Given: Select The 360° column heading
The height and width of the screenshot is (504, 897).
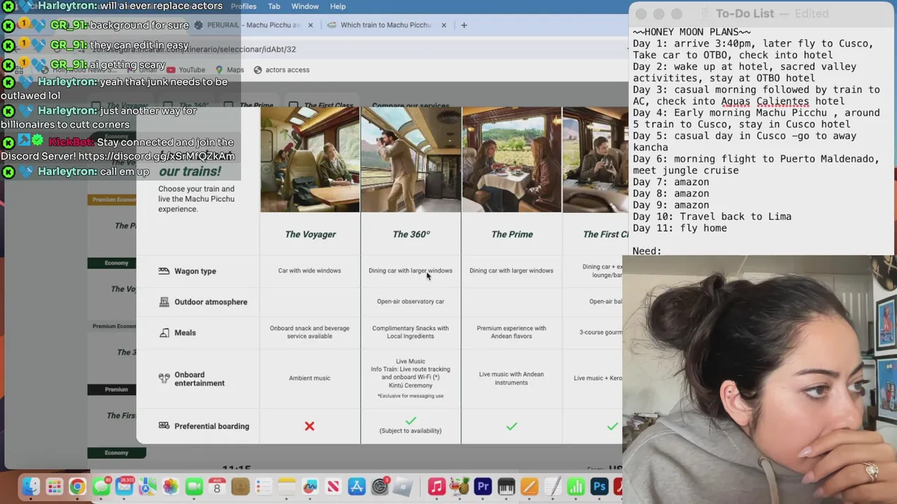Looking at the screenshot, I should point(411,234).
